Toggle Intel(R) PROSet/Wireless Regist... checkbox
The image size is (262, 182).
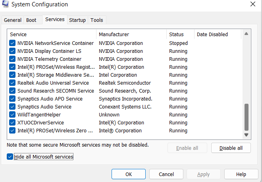[x=12, y=67]
